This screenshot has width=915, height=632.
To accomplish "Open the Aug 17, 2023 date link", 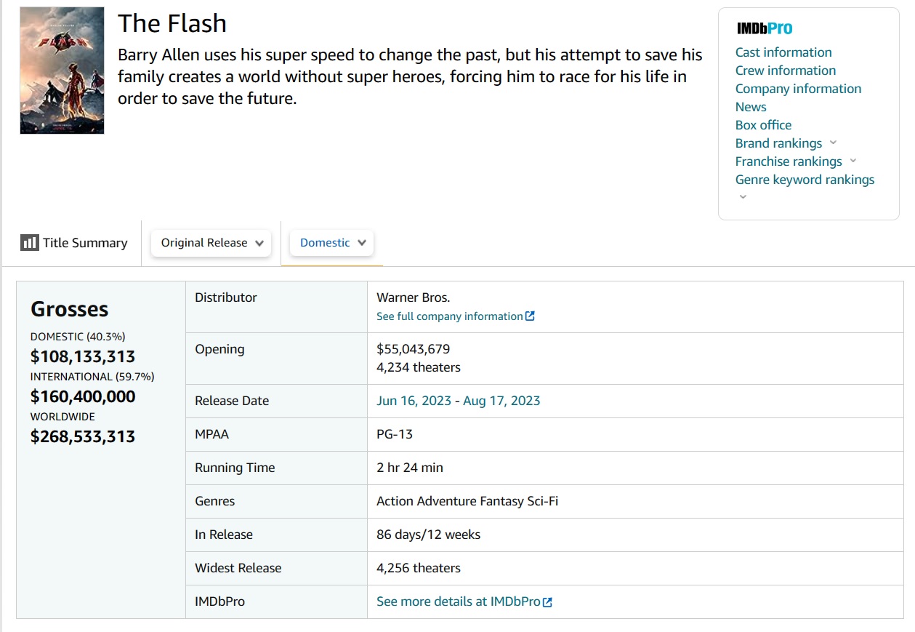I will pyautogui.click(x=501, y=401).
